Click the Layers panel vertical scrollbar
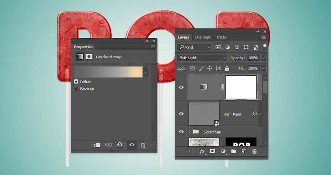 point(265,87)
